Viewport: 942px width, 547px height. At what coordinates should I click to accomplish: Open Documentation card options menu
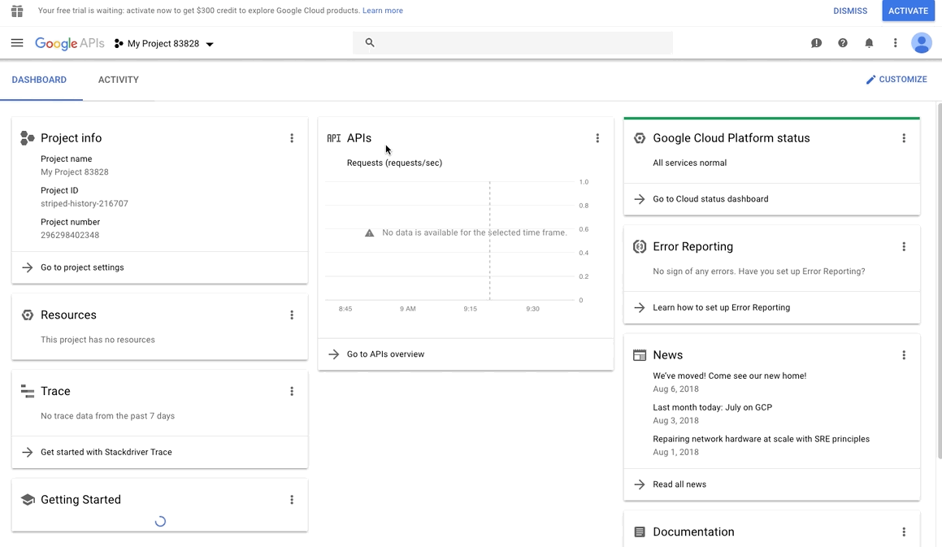coord(904,532)
